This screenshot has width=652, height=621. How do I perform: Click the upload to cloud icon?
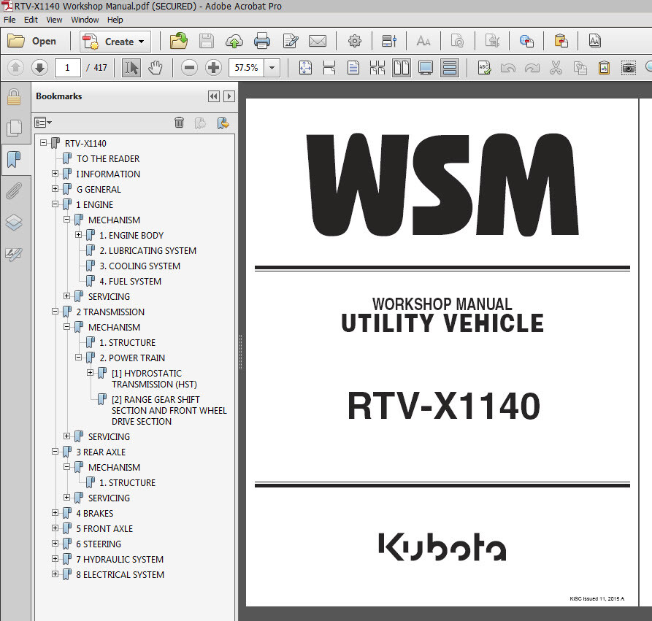234,41
